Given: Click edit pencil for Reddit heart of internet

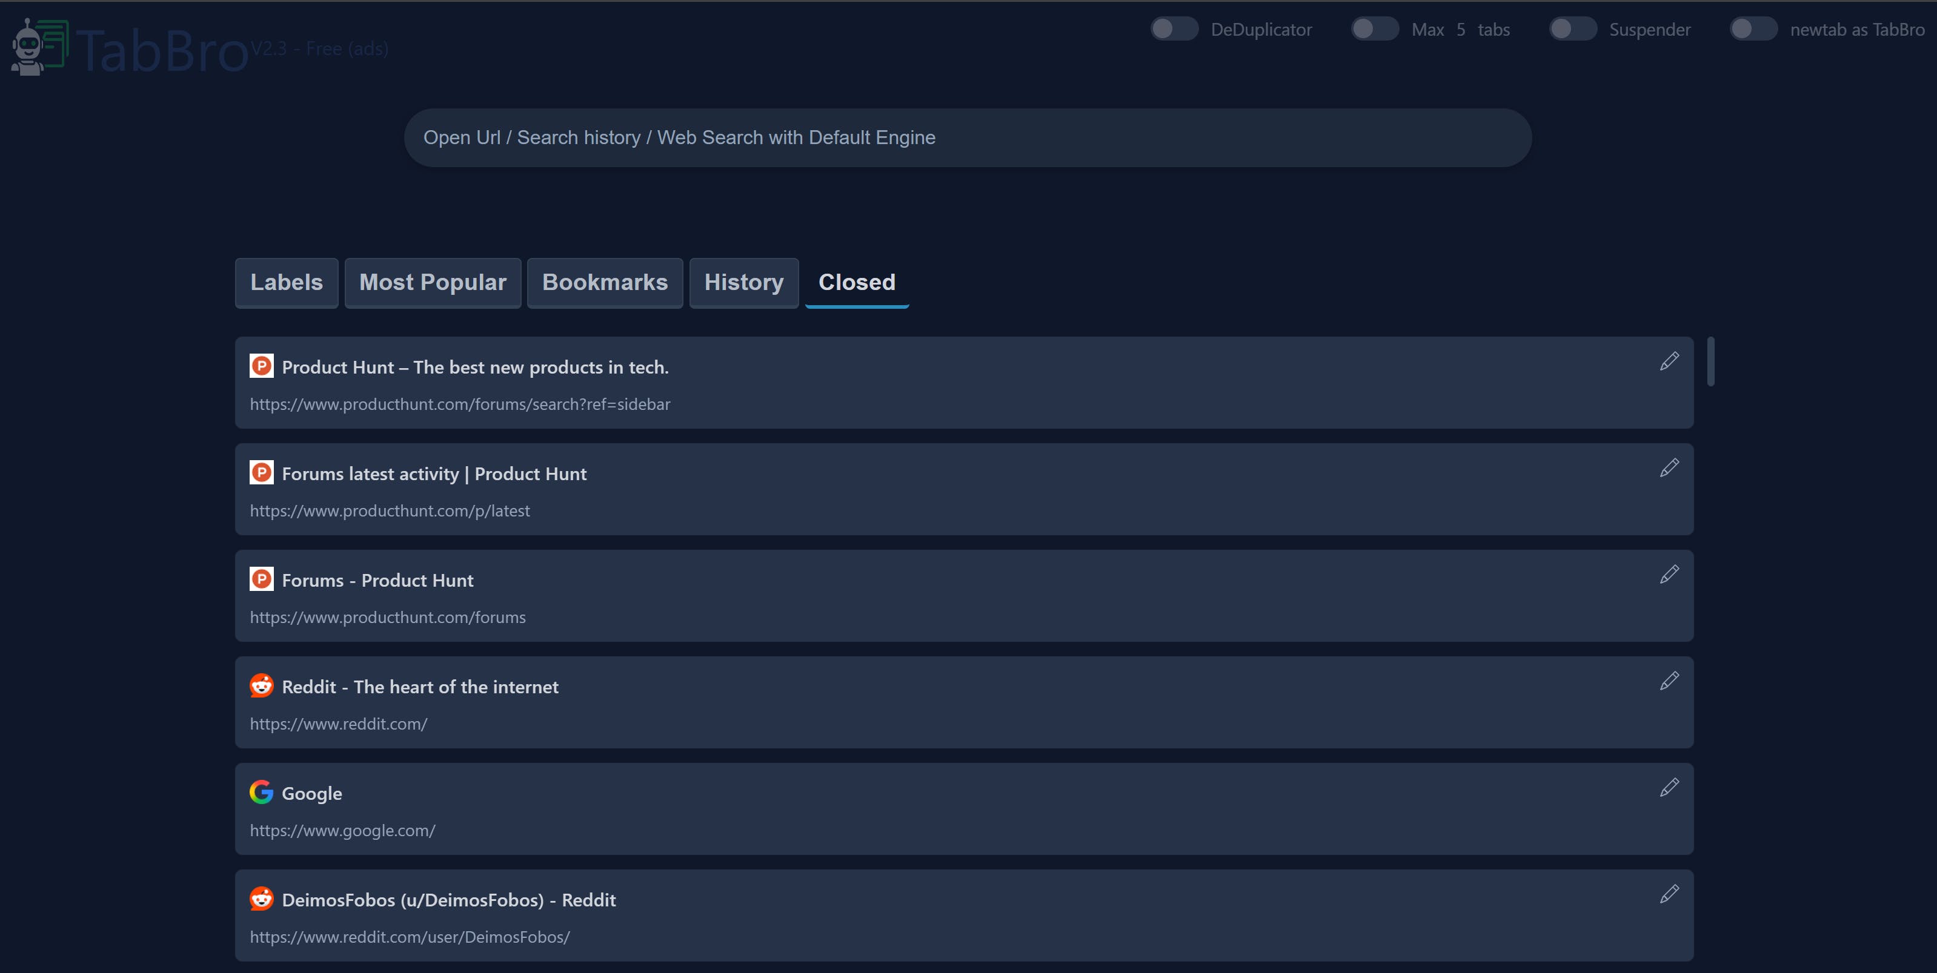Looking at the screenshot, I should [x=1669, y=682].
